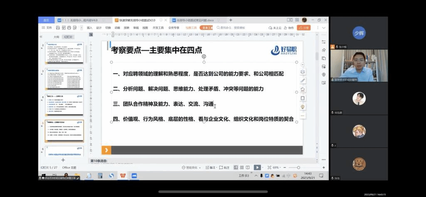The image size is (426, 197).
Task: Click the lightbulb suggestion icon
Action: 302,107
